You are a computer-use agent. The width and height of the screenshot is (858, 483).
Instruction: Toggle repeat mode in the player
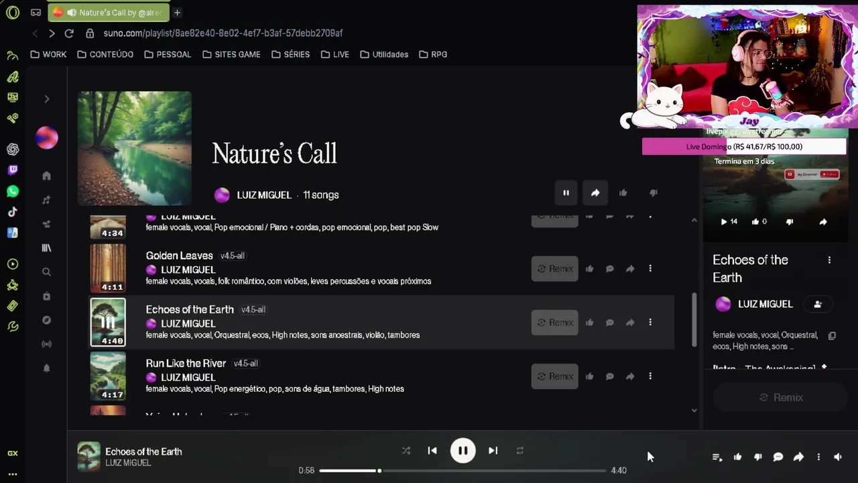519,451
